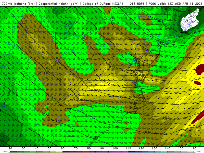Image resolution: width=204 pixels, height=153 pixels.
Task: Click the 20 value on the color scale
Action: coord(10,148)
